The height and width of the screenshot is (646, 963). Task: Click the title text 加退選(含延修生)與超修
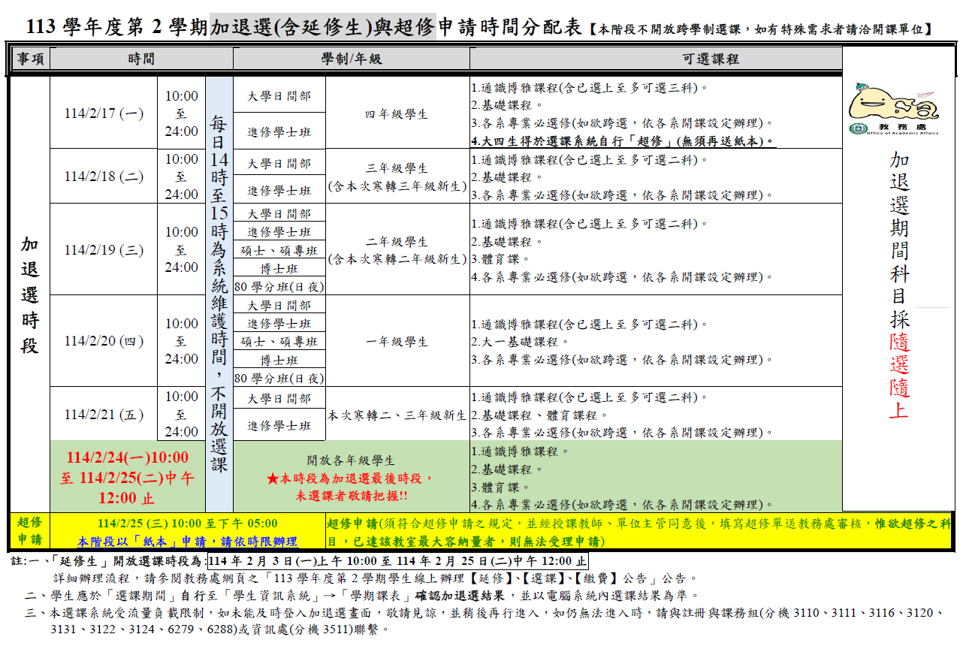323,27
